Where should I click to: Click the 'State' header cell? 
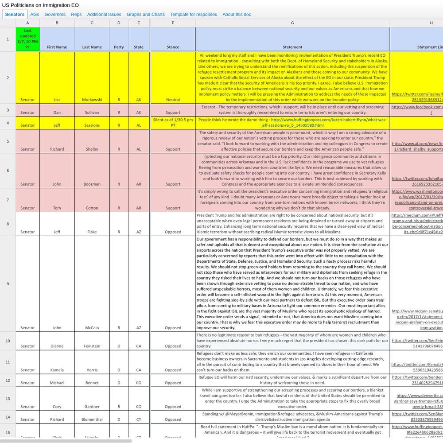139,39
